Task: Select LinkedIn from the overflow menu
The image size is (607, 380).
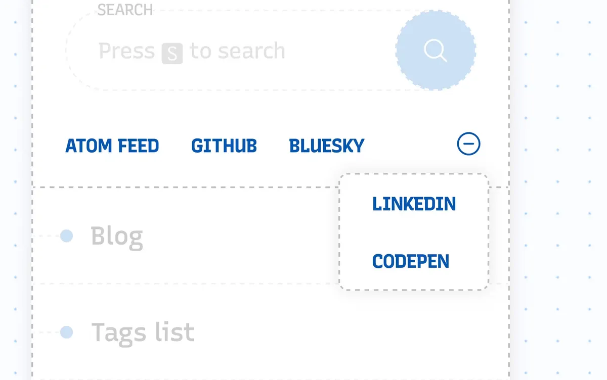Action: click(x=414, y=204)
